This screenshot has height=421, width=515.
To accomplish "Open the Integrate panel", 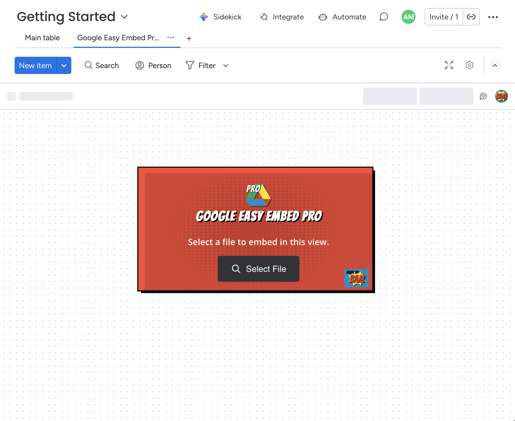I will click(x=282, y=17).
